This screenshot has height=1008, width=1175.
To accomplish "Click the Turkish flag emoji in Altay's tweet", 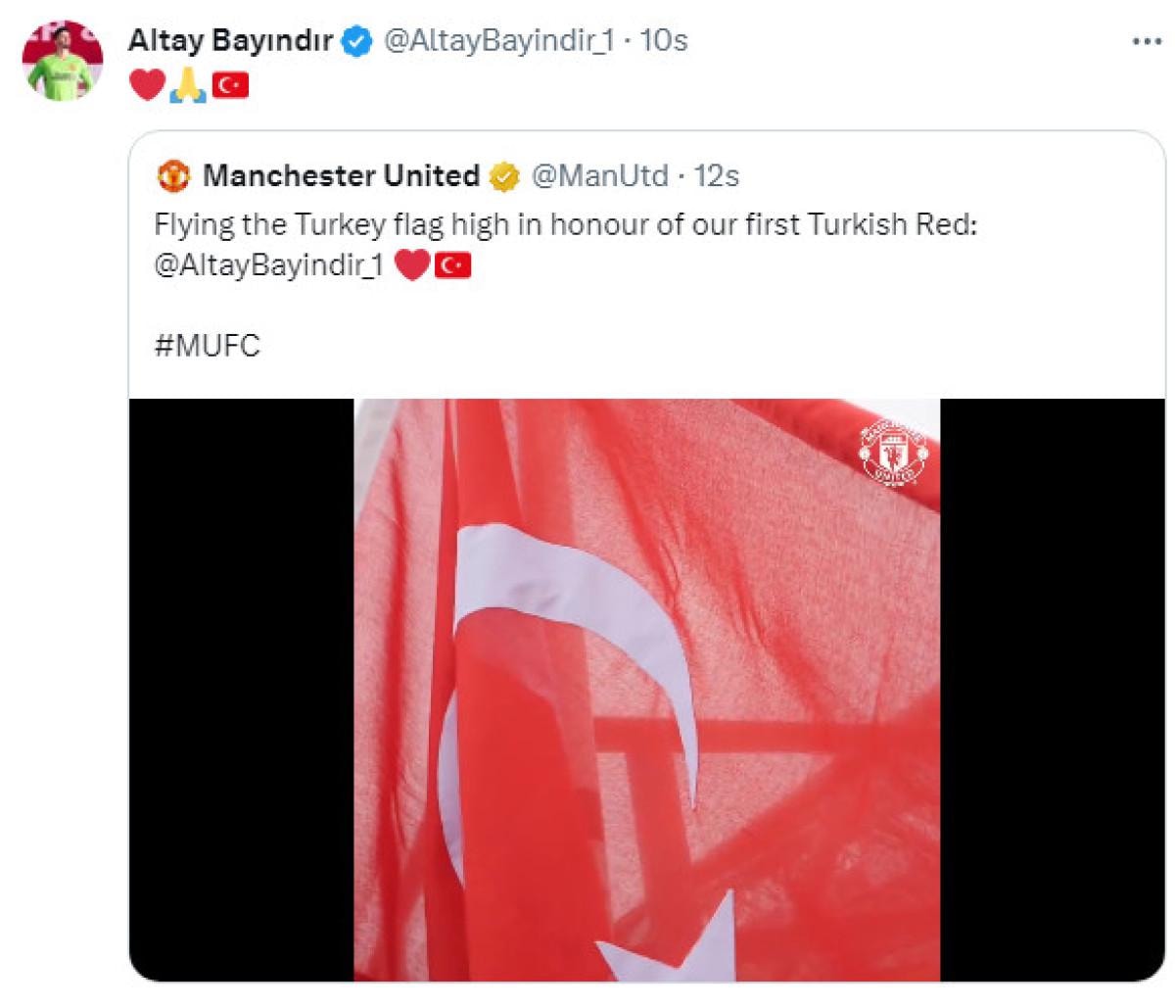I will 230,86.
